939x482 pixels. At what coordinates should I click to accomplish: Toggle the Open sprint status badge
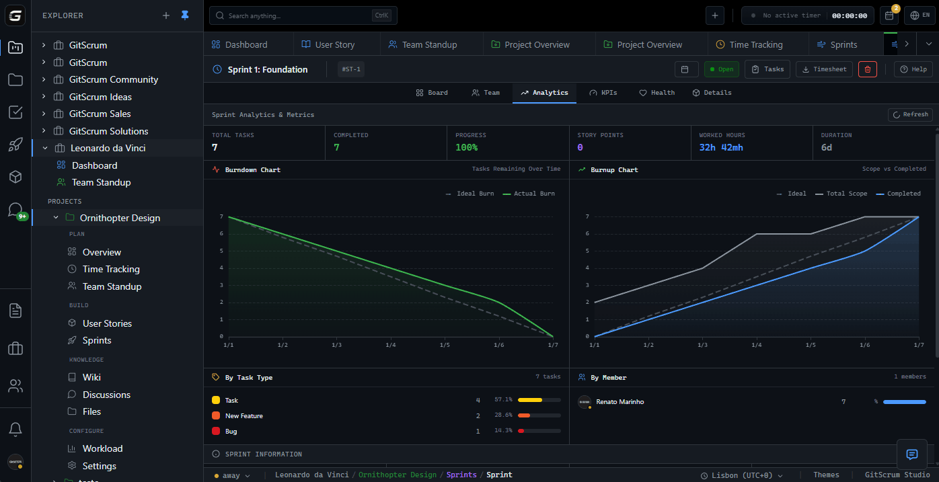pyautogui.click(x=721, y=69)
